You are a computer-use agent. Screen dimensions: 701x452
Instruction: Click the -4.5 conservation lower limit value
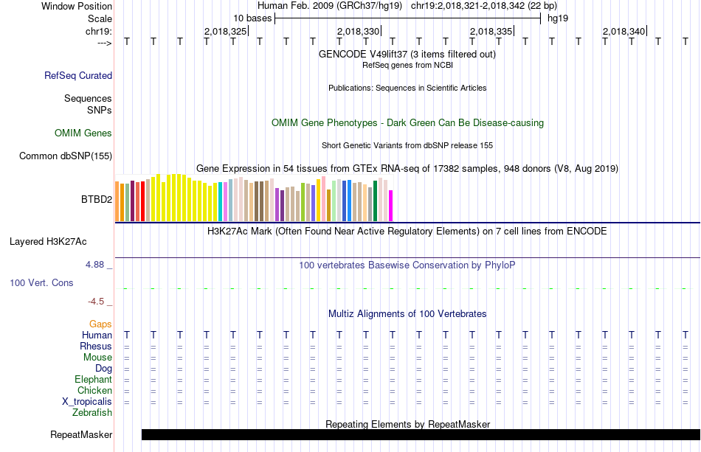click(96, 302)
